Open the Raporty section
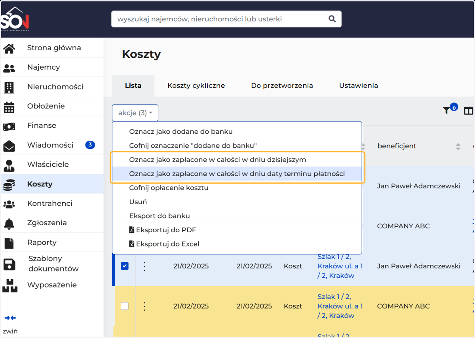 (x=42, y=243)
